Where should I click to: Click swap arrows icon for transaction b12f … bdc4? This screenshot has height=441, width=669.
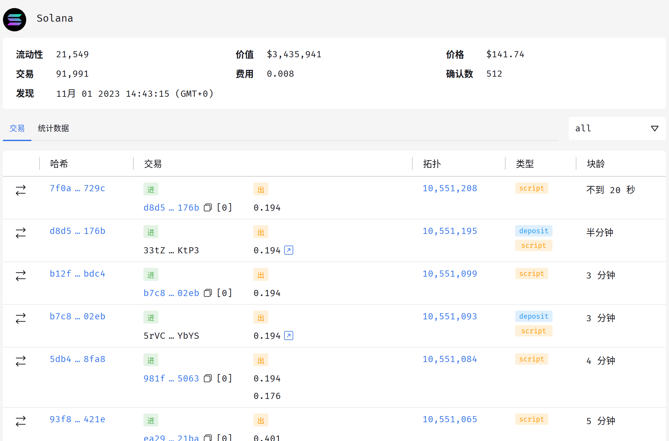click(21, 276)
